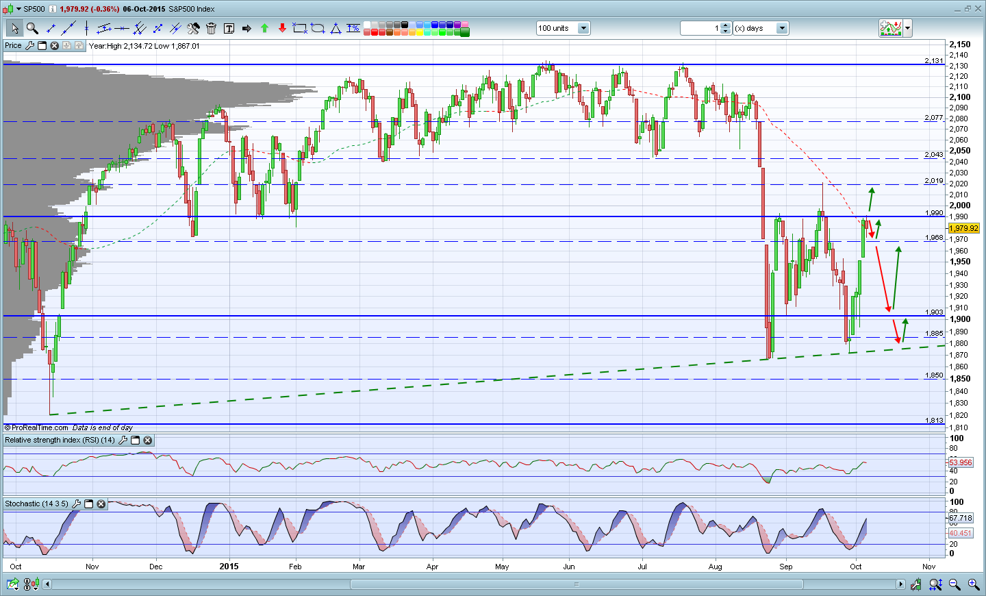This screenshot has width=986, height=596.
Task: Maximize the RSI indicator panel
Action: coord(135,440)
